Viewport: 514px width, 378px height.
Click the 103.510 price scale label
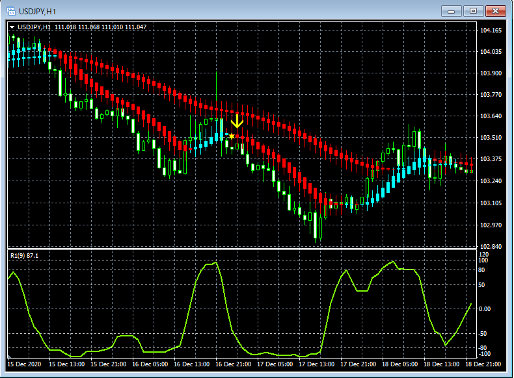pos(491,137)
